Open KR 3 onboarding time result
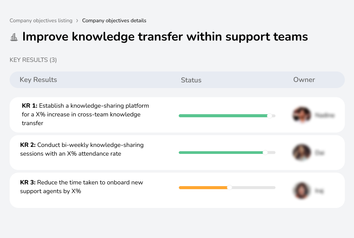This screenshot has width=354, height=238. (x=81, y=187)
